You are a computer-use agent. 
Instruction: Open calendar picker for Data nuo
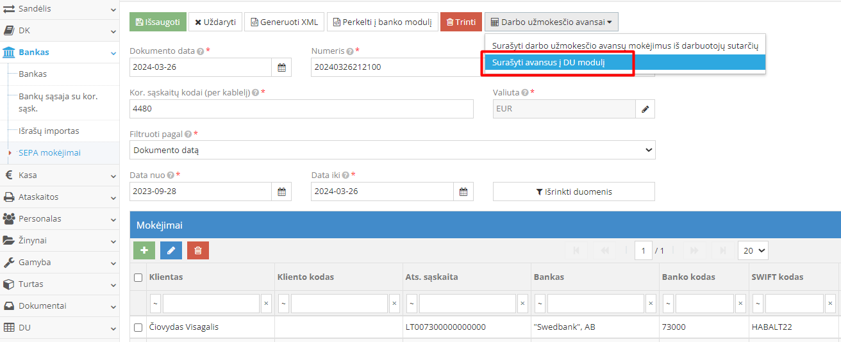281,191
